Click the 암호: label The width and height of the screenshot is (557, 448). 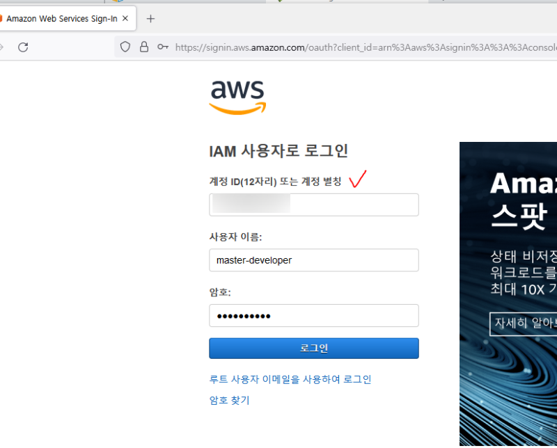[x=220, y=292]
